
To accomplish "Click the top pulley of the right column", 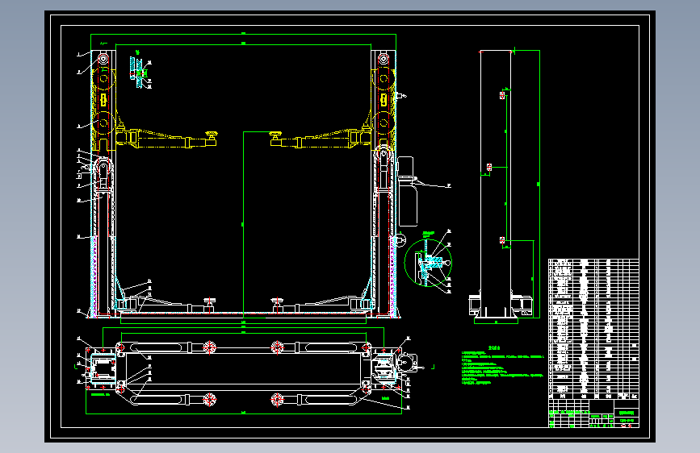I will [383, 59].
